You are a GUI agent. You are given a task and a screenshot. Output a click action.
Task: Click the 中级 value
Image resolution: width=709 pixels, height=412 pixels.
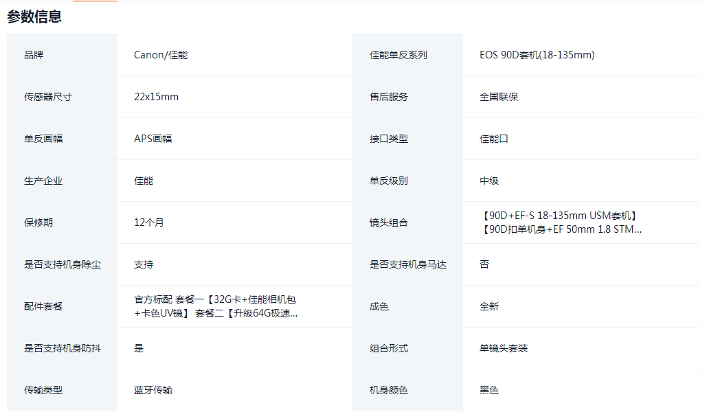(488, 181)
